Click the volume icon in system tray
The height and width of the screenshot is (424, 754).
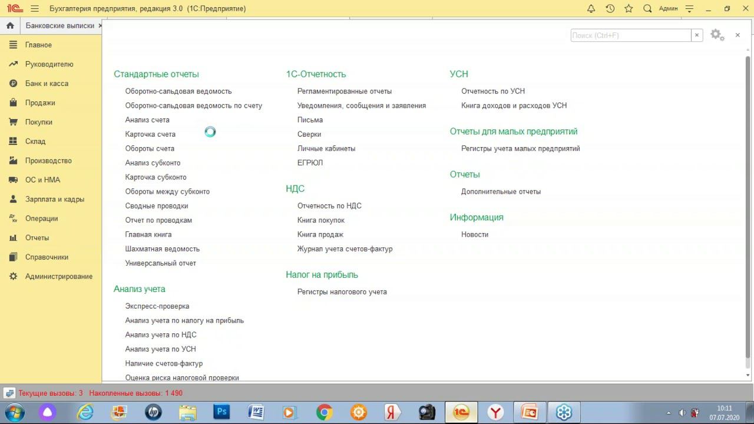click(682, 413)
